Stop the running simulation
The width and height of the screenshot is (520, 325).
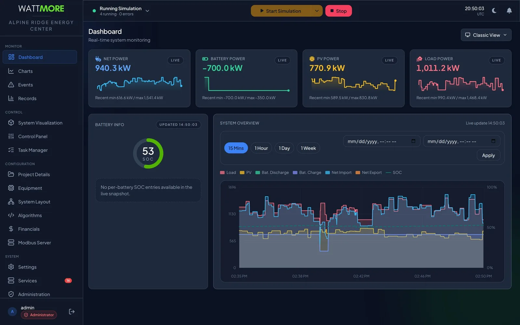pyautogui.click(x=338, y=11)
